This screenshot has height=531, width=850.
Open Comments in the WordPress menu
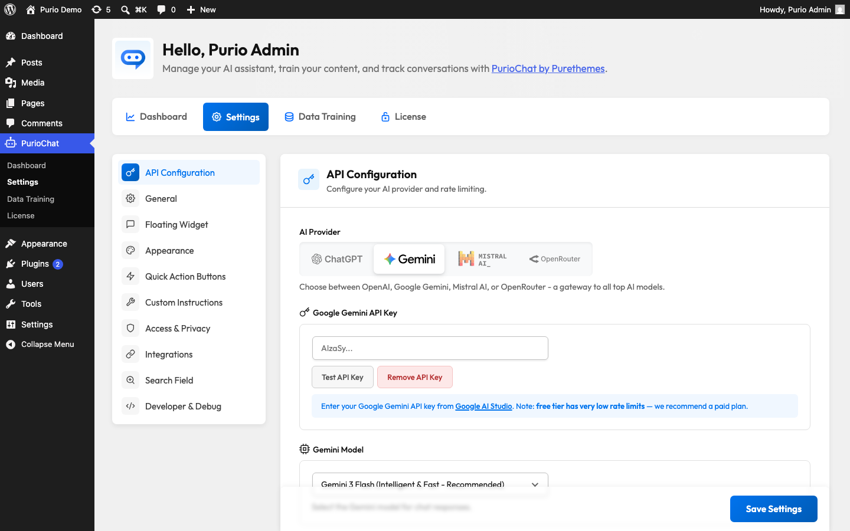pos(47,123)
